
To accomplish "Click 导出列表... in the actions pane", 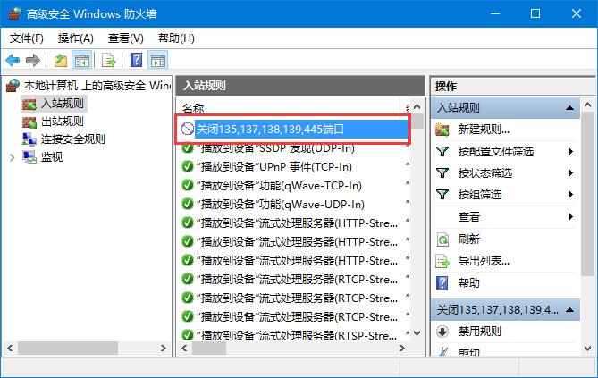I will (x=484, y=261).
